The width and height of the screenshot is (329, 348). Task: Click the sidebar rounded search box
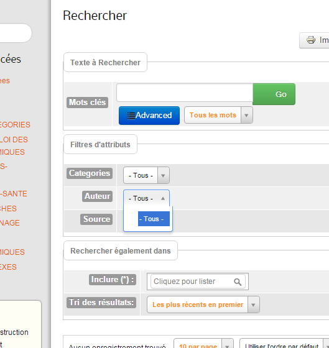(16, 33)
